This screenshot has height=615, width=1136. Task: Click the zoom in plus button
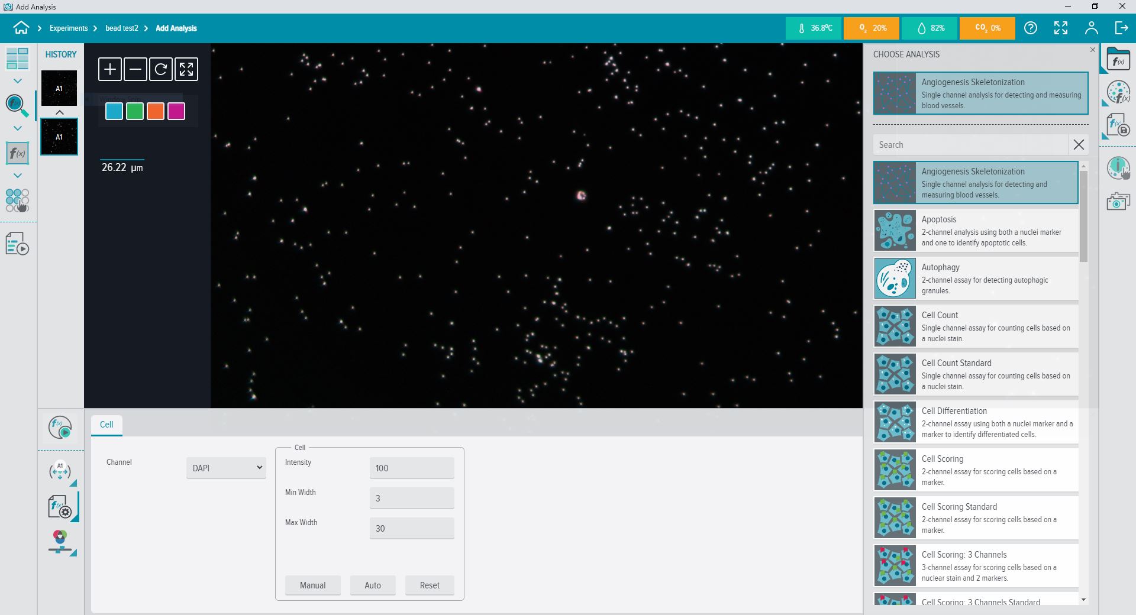[x=110, y=69]
